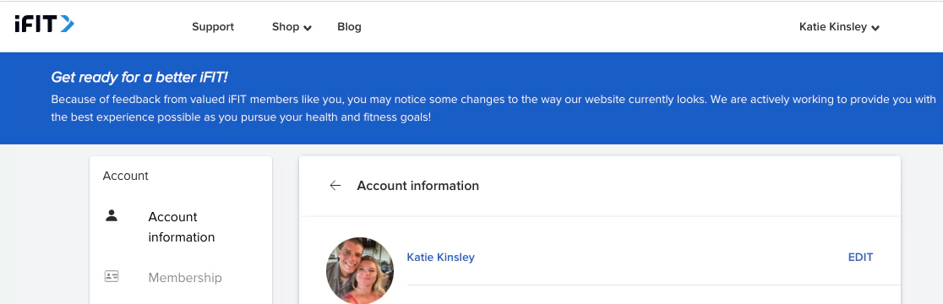Image resolution: width=943 pixels, height=304 pixels.
Task: Expand the Shop dropdown menu
Action: click(x=292, y=27)
